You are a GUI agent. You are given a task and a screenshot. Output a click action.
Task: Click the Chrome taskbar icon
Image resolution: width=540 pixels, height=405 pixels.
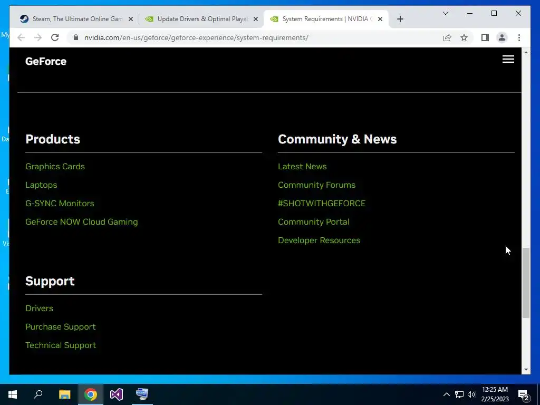(x=91, y=394)
